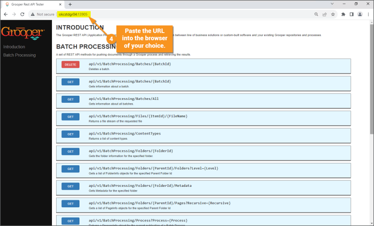Viewport: 374px width, 226px height.
Task: Go back using the browser back arrow
Action: tap(6, 14)
